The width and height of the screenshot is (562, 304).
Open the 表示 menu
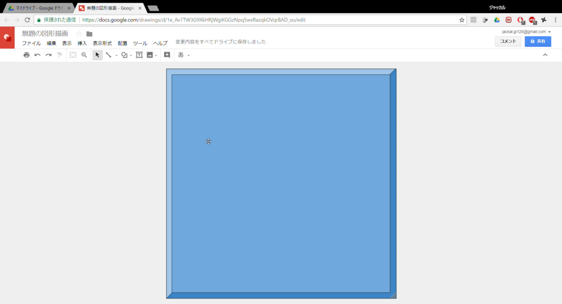tap(66, 43)
